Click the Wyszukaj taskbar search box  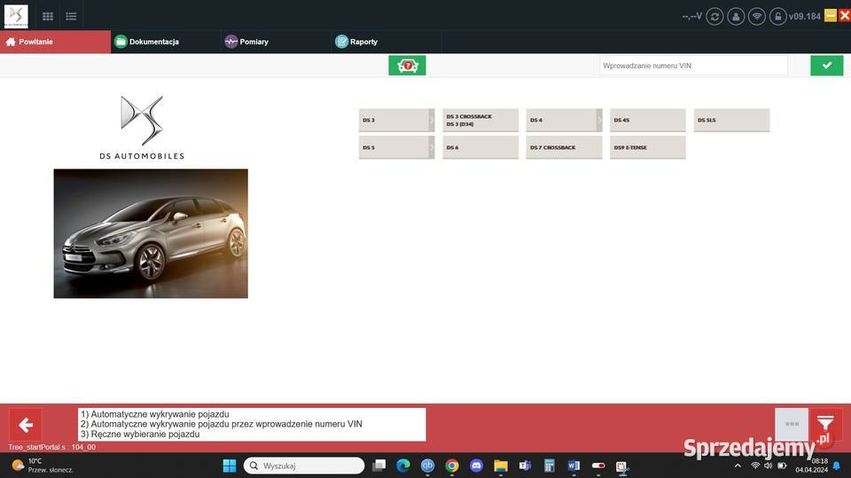[304, 466]
